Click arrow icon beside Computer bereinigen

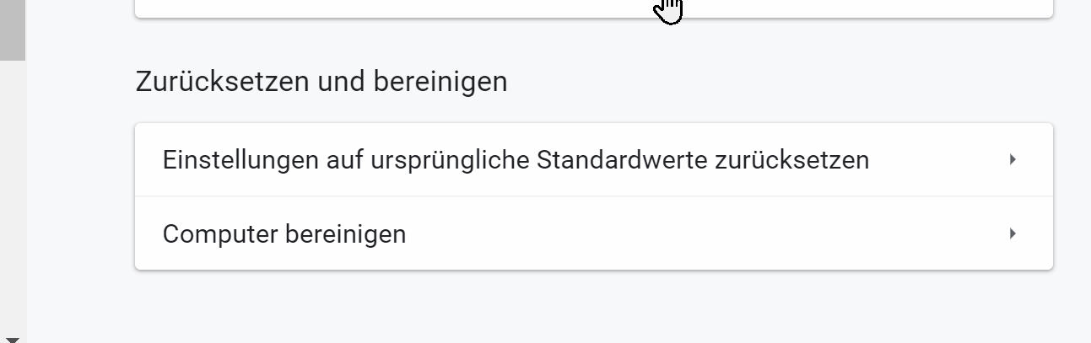(x=1013, y=233)
